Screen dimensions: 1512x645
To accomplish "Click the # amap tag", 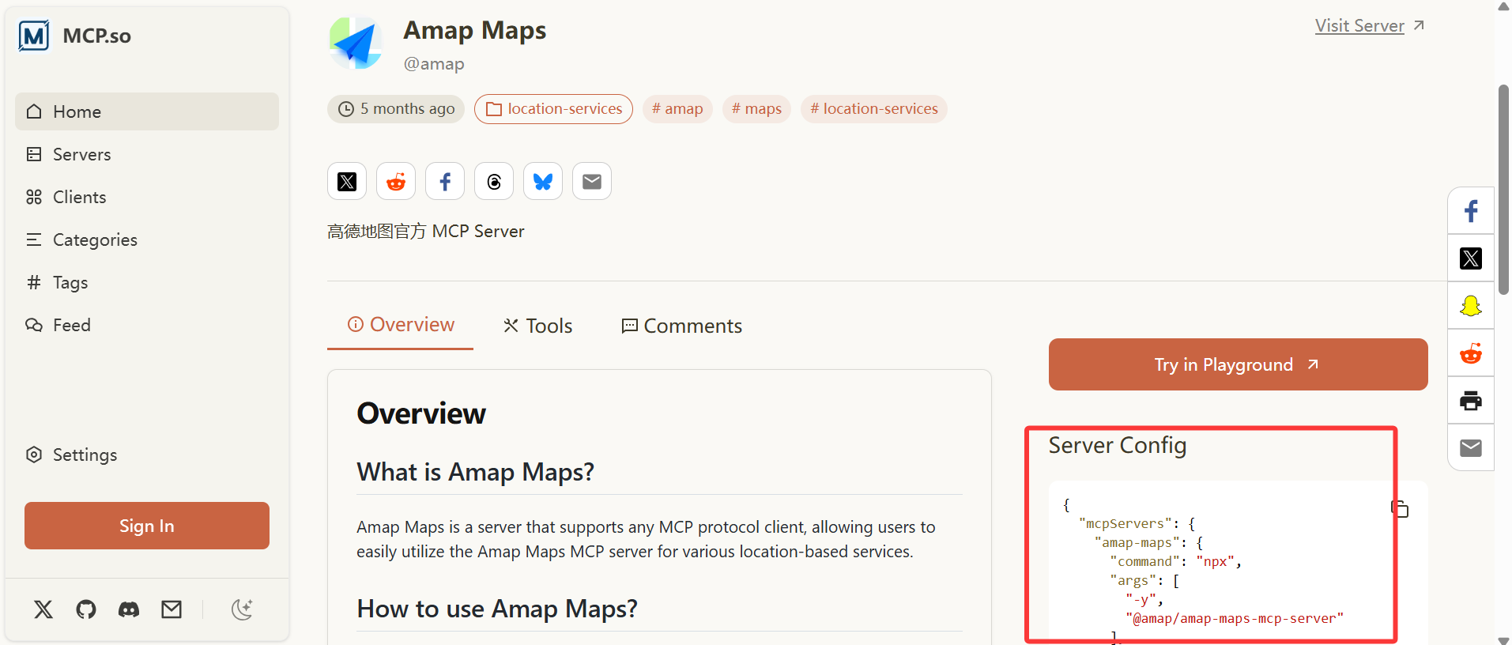I will pyautogui.click(x=677, y=109).
